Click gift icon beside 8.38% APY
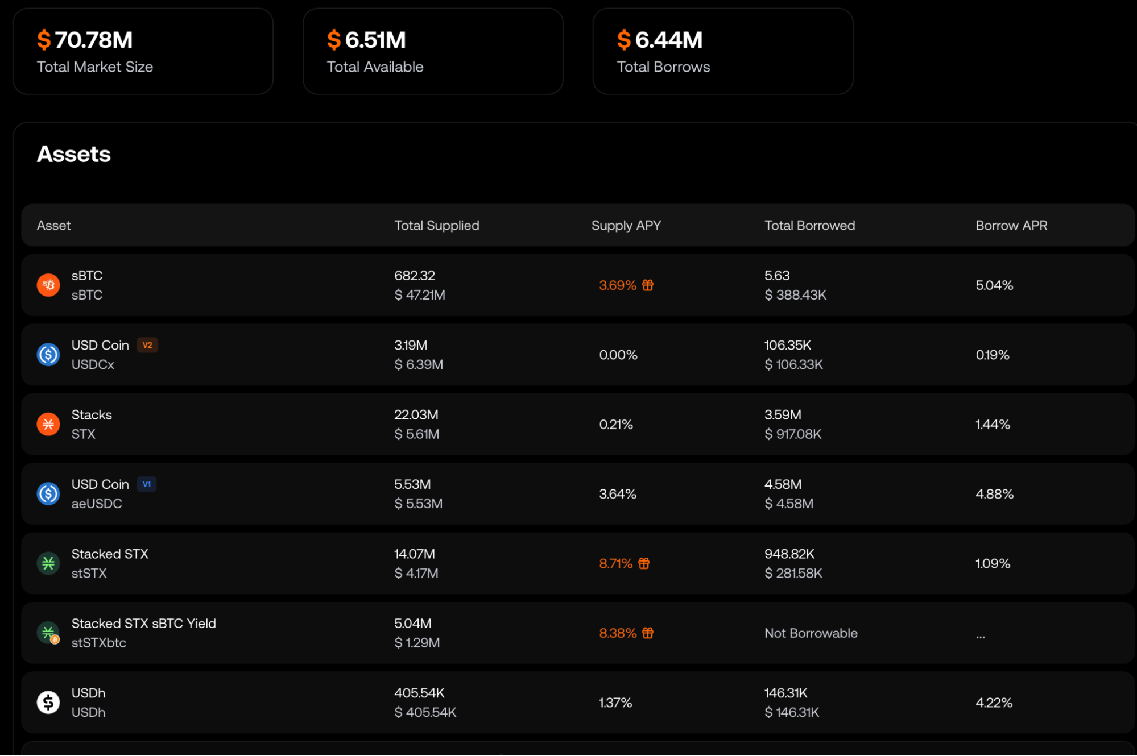 pos(648,633)
